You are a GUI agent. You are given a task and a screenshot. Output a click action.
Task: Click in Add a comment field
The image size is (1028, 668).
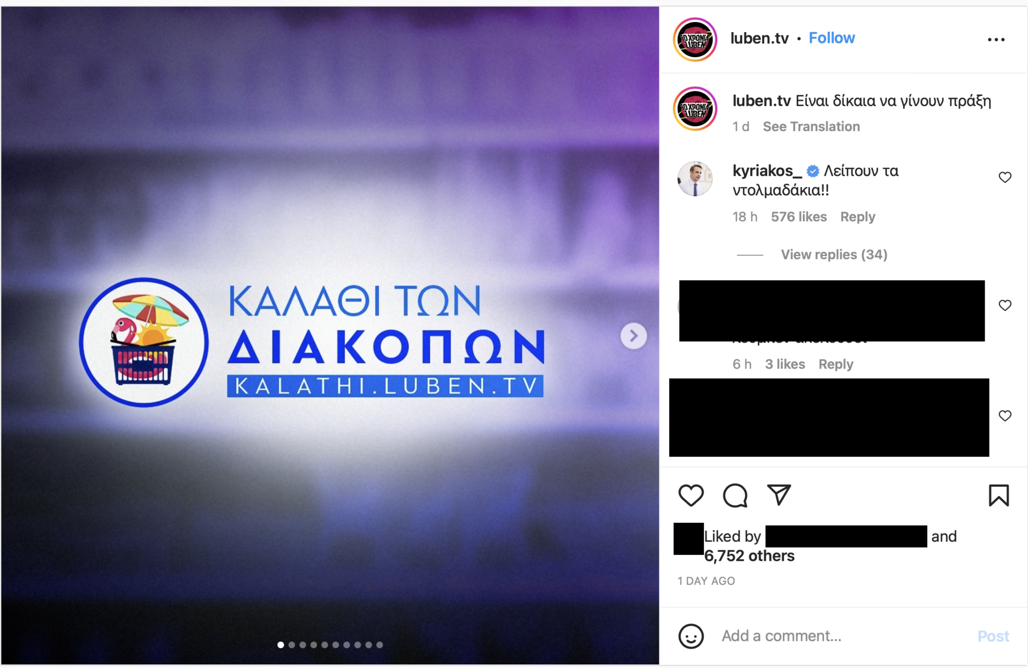point(846,636)
